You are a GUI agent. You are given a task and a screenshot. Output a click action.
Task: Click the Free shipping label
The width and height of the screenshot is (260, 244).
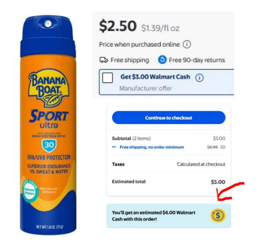130,60
